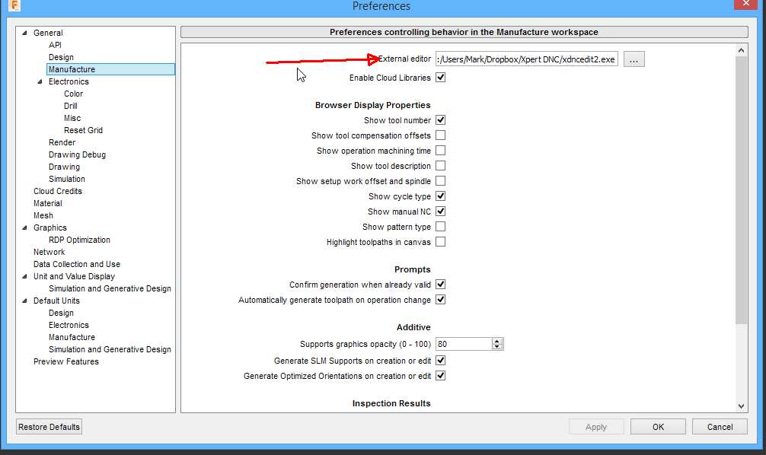Toggle Confirm generation when already valid

441,285
